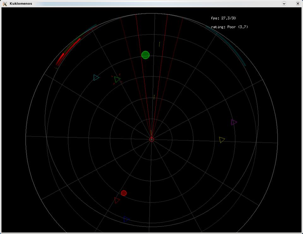Click the red player node at center

click(151, 139)
